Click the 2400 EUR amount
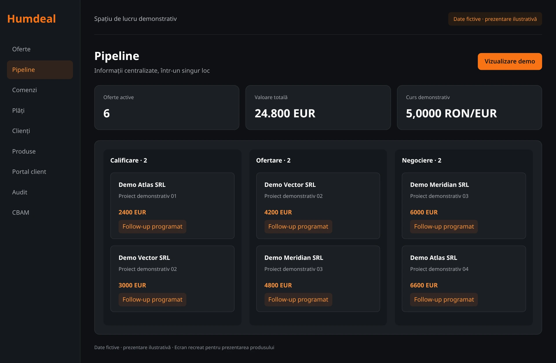 click(132, 212)
